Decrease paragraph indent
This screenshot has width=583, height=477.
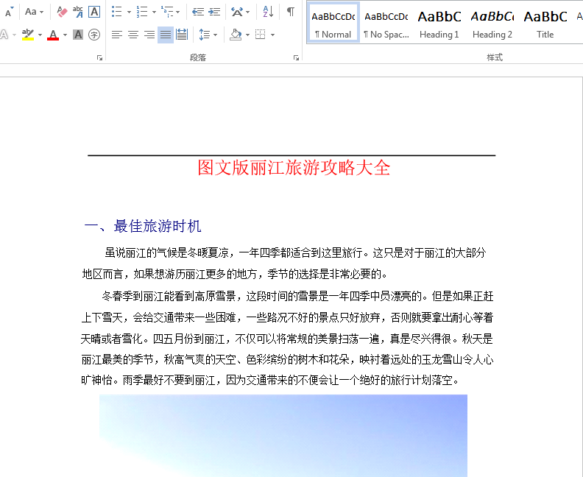198,12
